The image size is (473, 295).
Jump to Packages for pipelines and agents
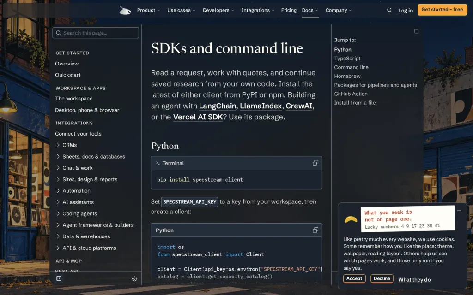point(375,85)
